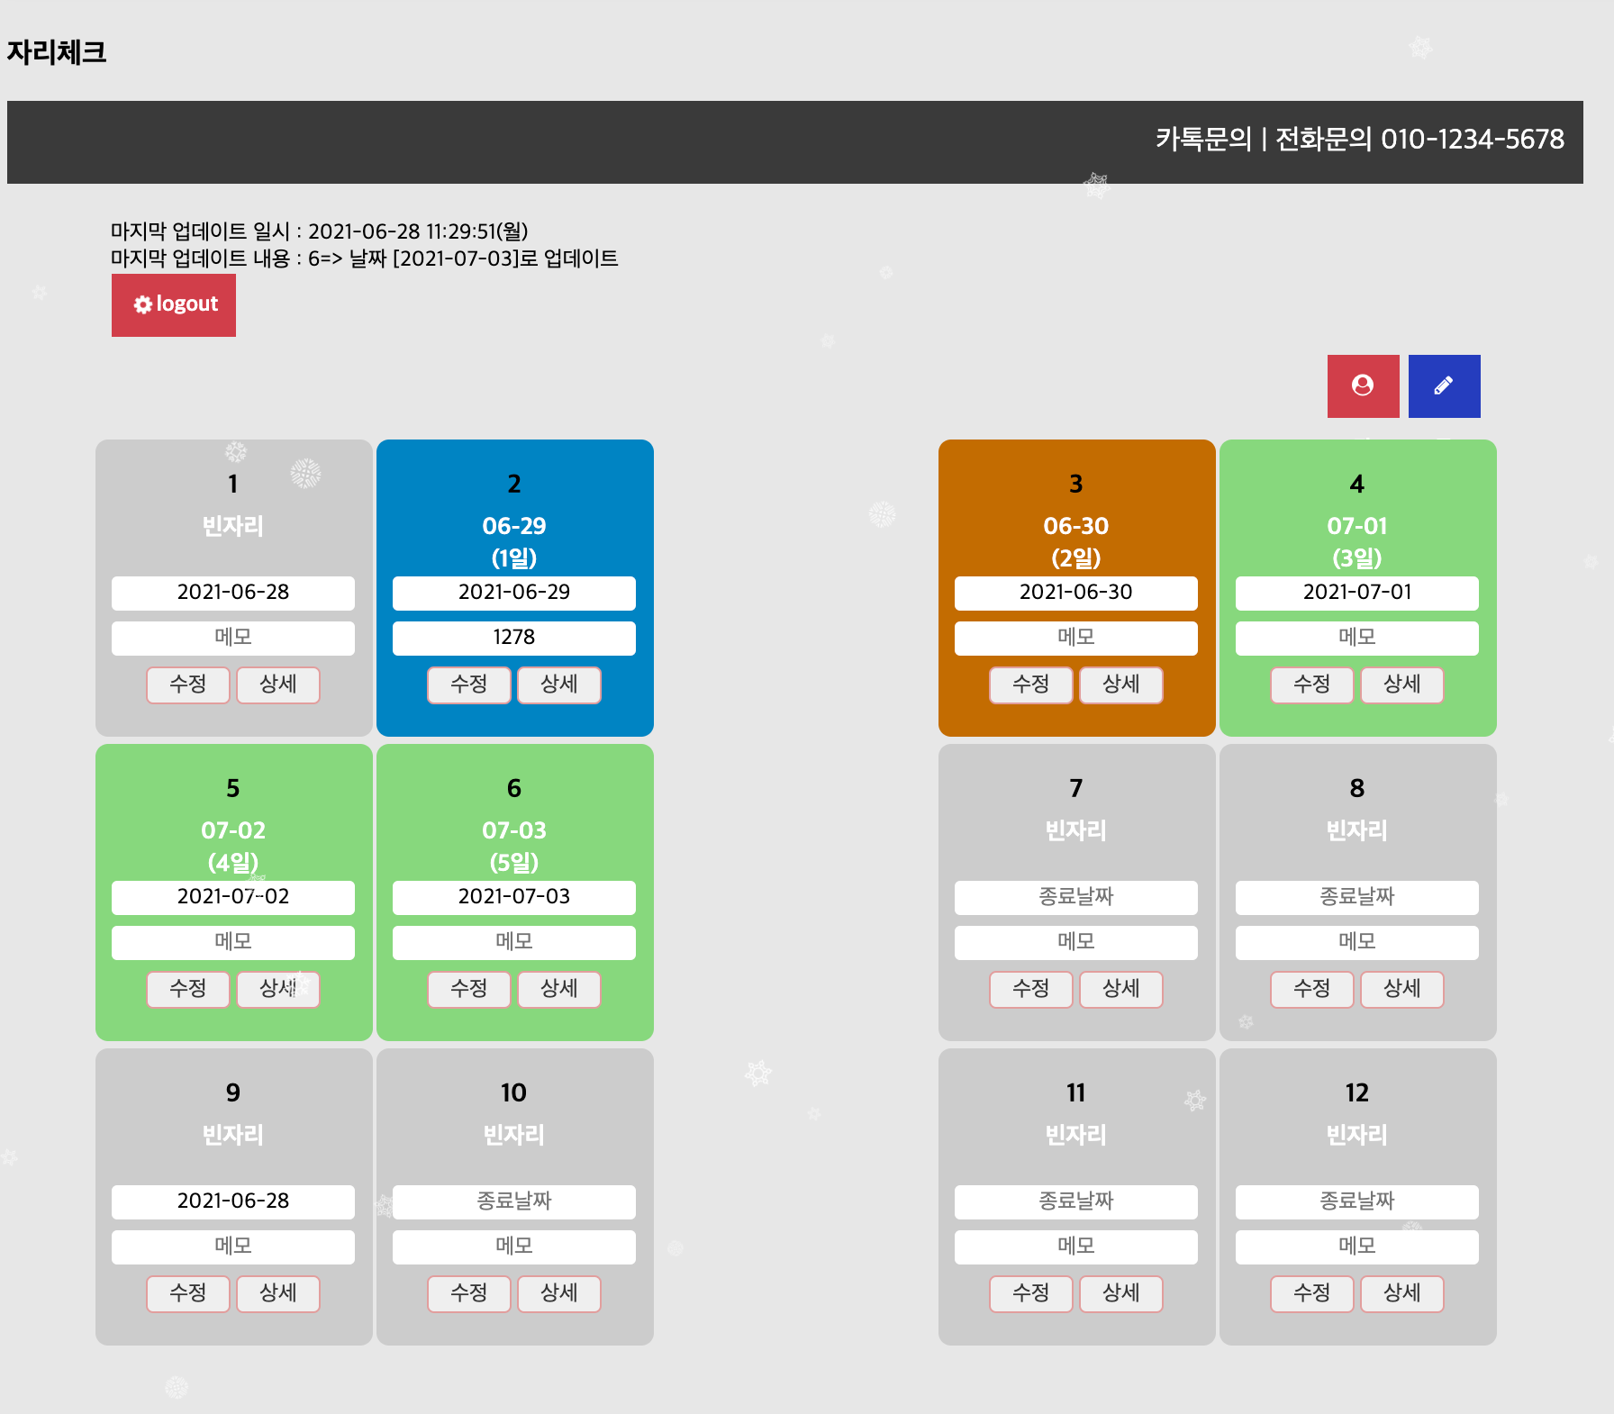The width and height of the screenshot is (1614, 1414).
Task: Click 상세 on seat 2
Action: 558,684
